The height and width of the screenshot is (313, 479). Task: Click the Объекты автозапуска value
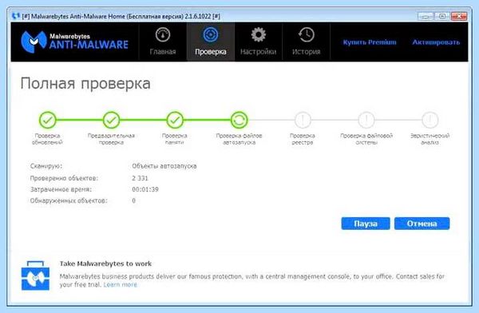pos(164,166)
